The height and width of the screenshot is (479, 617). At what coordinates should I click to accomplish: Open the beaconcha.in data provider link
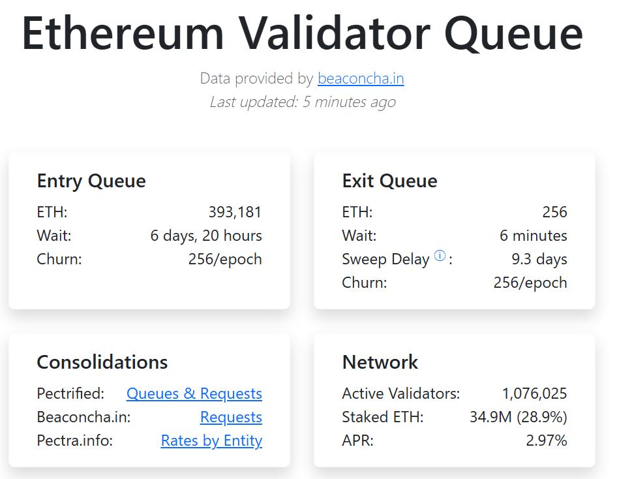coord(361,78)
